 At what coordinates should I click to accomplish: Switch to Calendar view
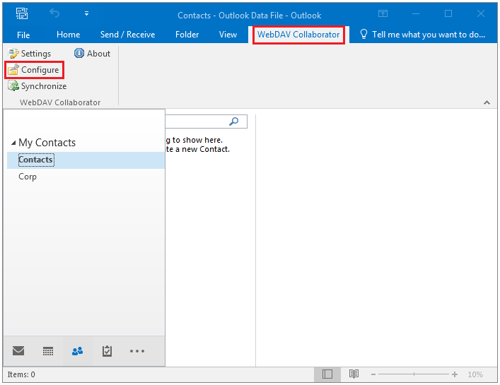click(48, 351)
